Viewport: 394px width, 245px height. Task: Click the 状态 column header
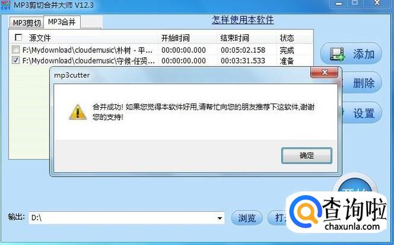click(287, 38)
